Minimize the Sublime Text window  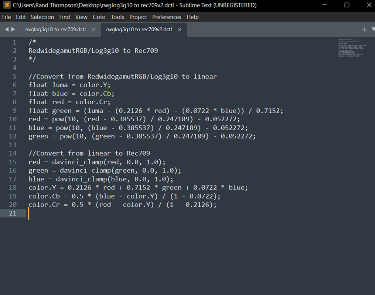(x=325, y=5)
